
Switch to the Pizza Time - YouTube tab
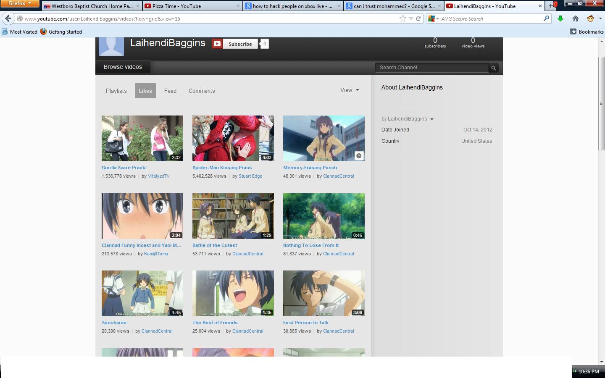coord(192,6)
